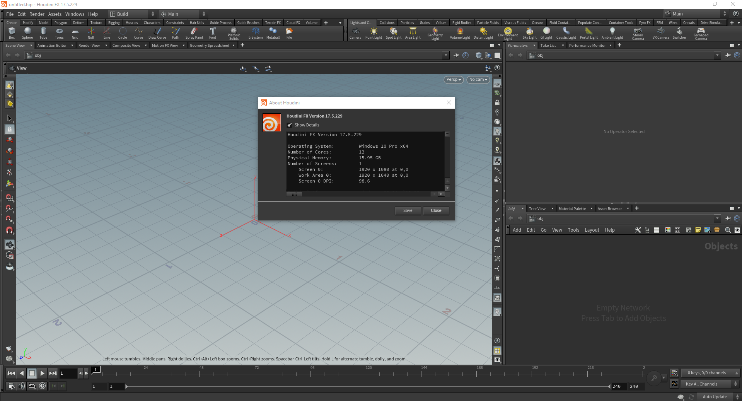Add an Area Light

413,33
